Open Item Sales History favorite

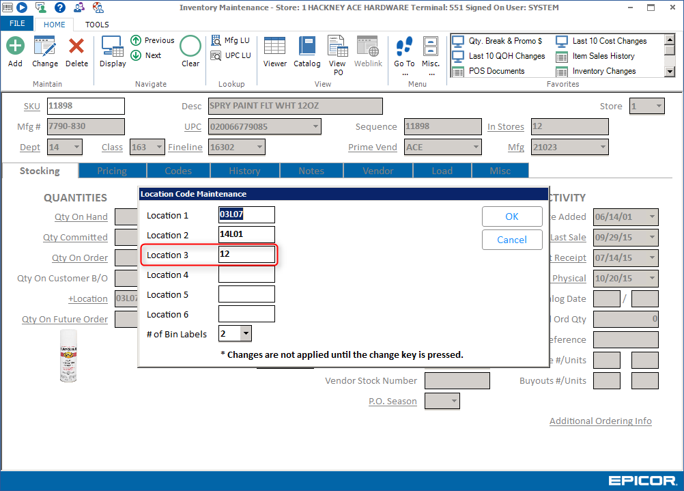[595, 56]
